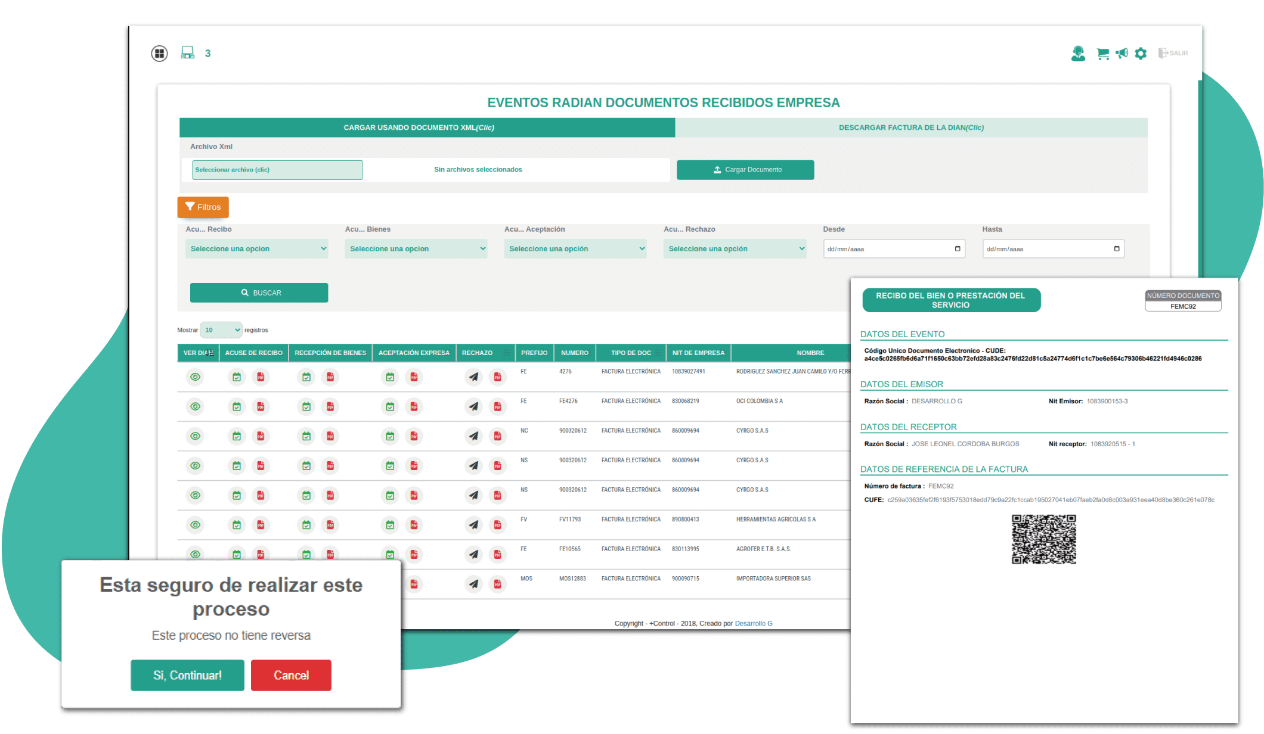Viewport: 1264px width, 734px height.
Task: Click Cancel in confirmation dialog
Action: (x=291, y=675)
